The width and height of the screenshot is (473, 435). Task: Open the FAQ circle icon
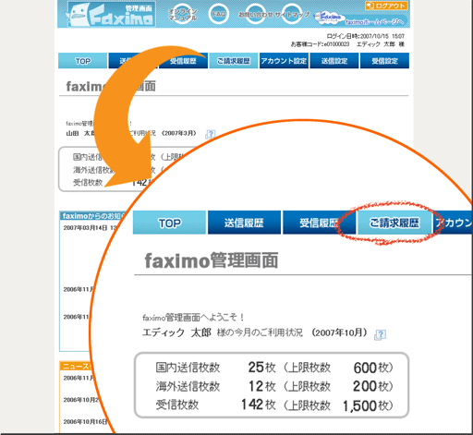(219, 14)
